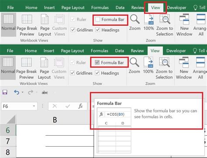Click the fx Insert Function icon
Viewport: 207px width, 158px height.
coord(80,106)
